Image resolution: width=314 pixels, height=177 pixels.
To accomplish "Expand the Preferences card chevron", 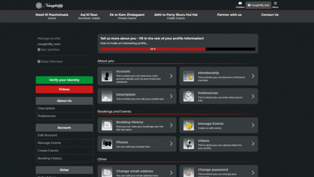I will click(253, 96).
